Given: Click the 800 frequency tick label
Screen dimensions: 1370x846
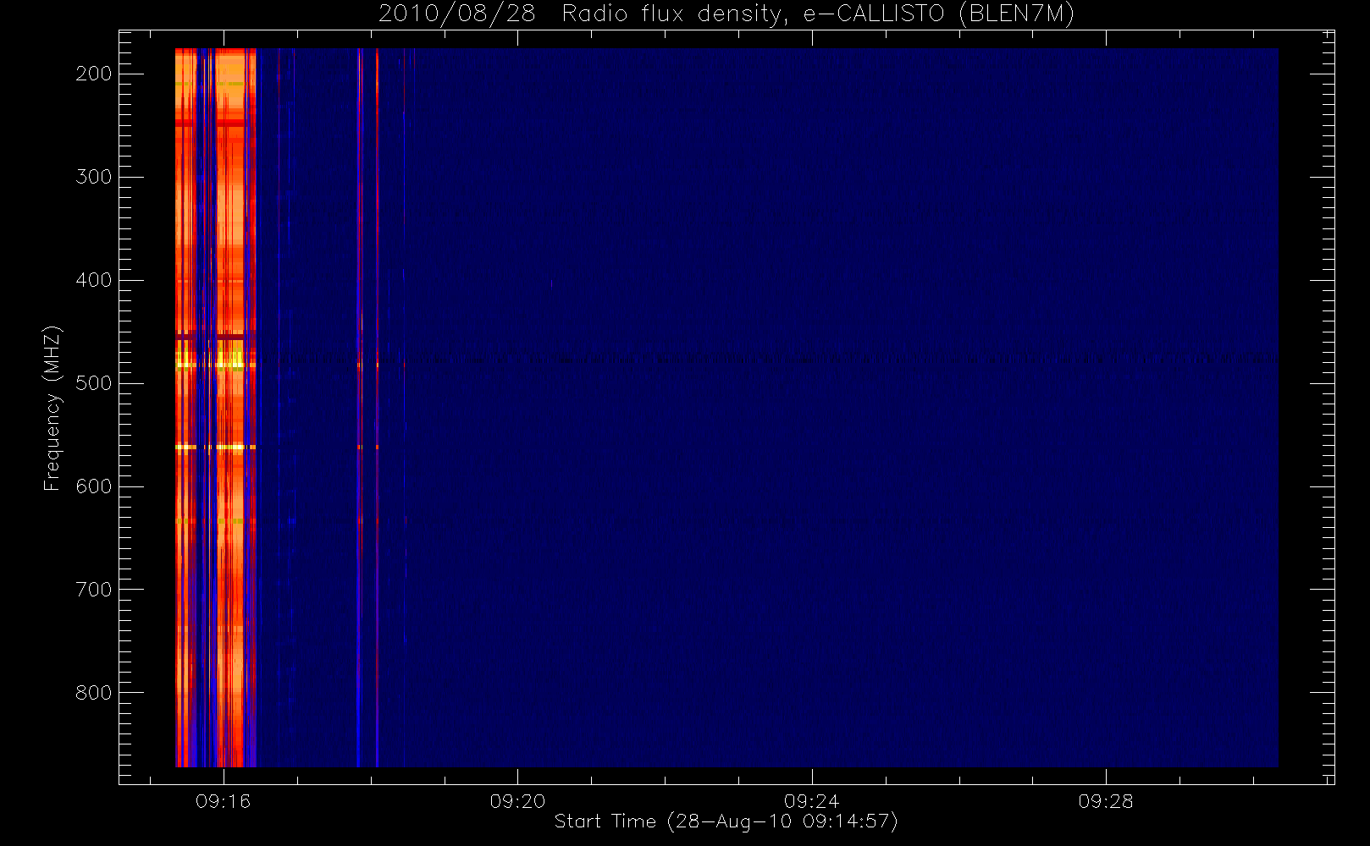Looking at the screenshot, I should click(93, 693).
